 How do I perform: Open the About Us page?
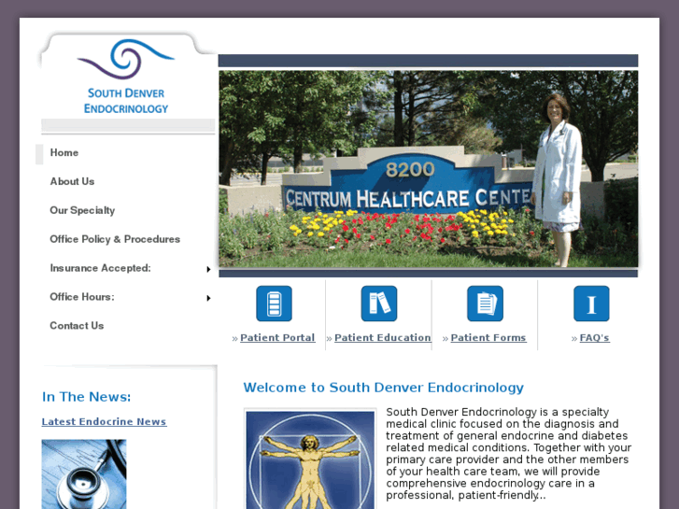pyautogui.click(x=72, y=181)
